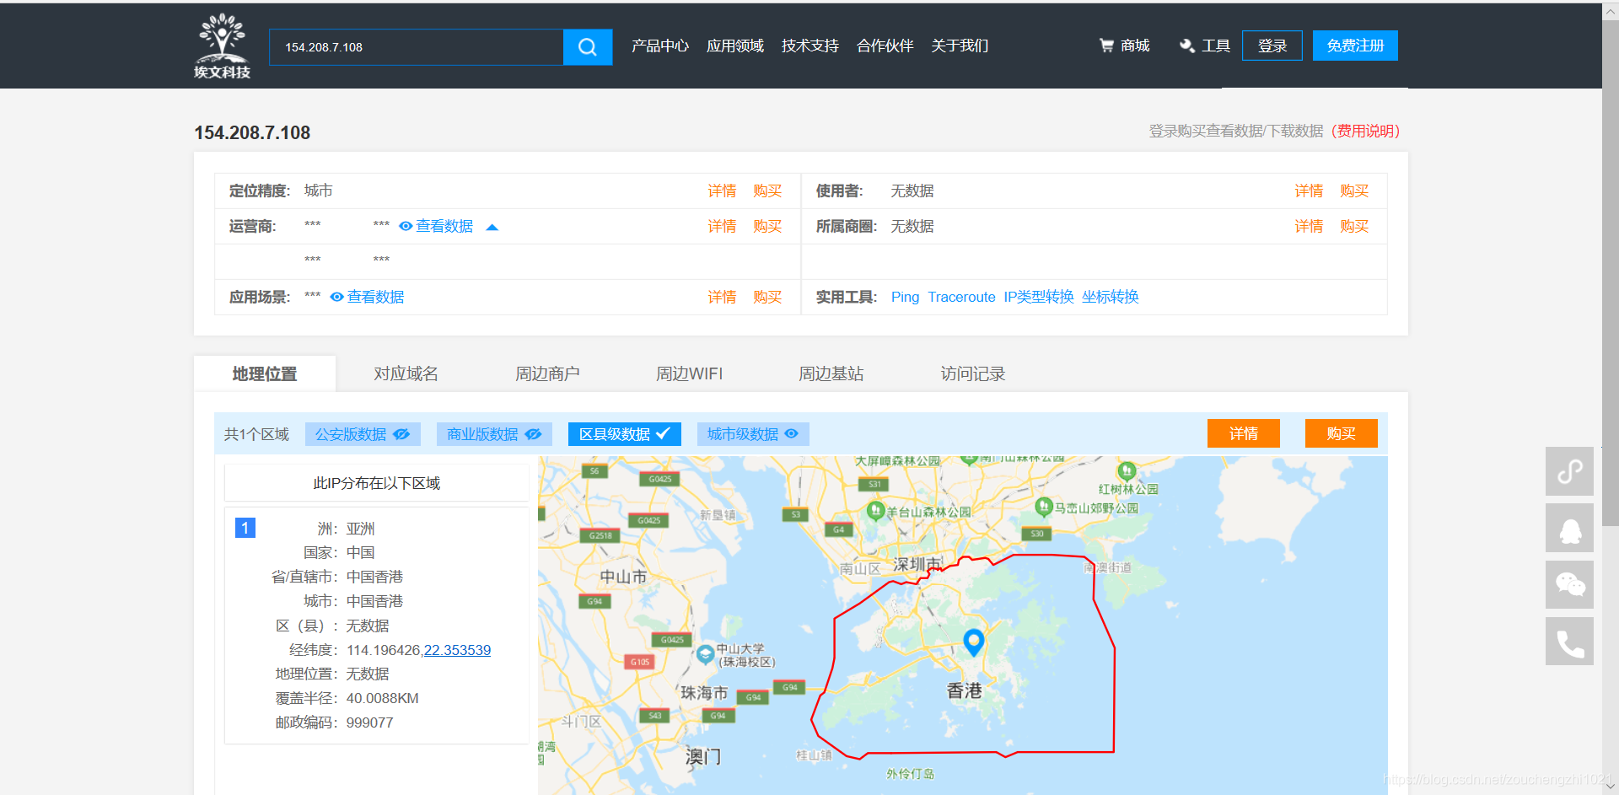Screen dimensions: 1619x795
Task: Click the 澳门 label on the map
Action: [703, 755]
